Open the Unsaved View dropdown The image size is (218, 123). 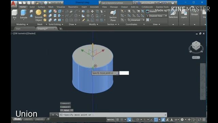coord(157,16)
